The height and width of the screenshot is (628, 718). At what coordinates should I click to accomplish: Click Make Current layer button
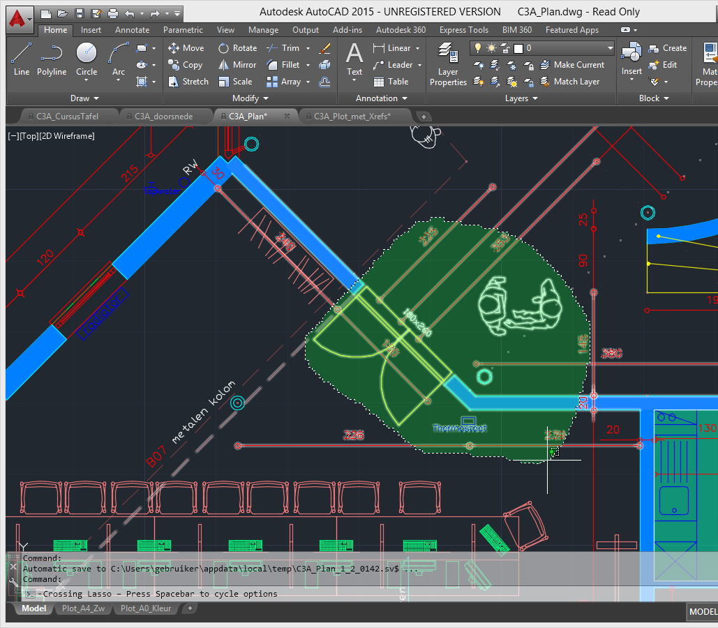(572, 65)
